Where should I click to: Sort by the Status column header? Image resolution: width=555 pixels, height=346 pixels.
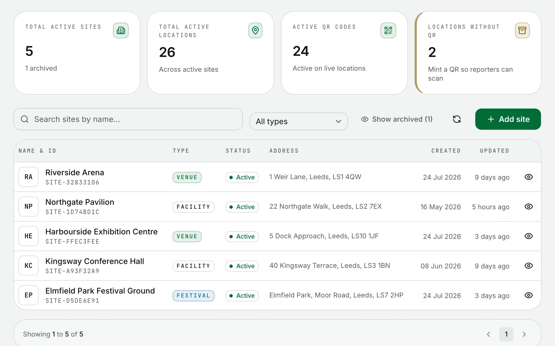[x=238, y=151]
